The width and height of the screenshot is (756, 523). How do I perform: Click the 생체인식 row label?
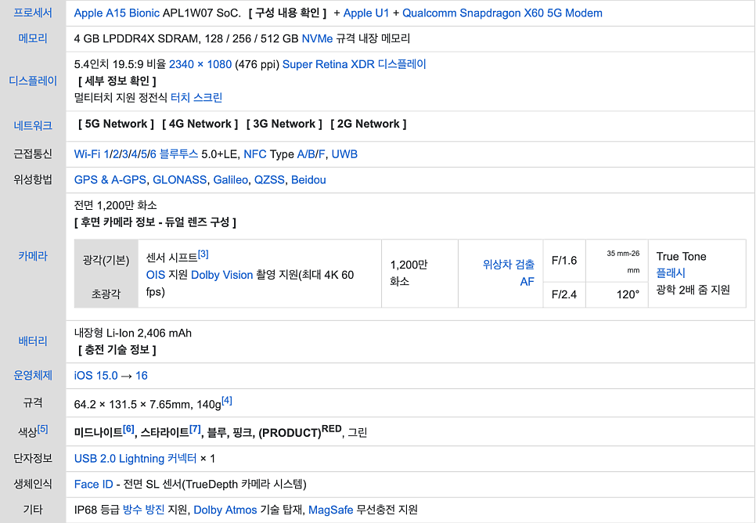(x=33, y=484)
